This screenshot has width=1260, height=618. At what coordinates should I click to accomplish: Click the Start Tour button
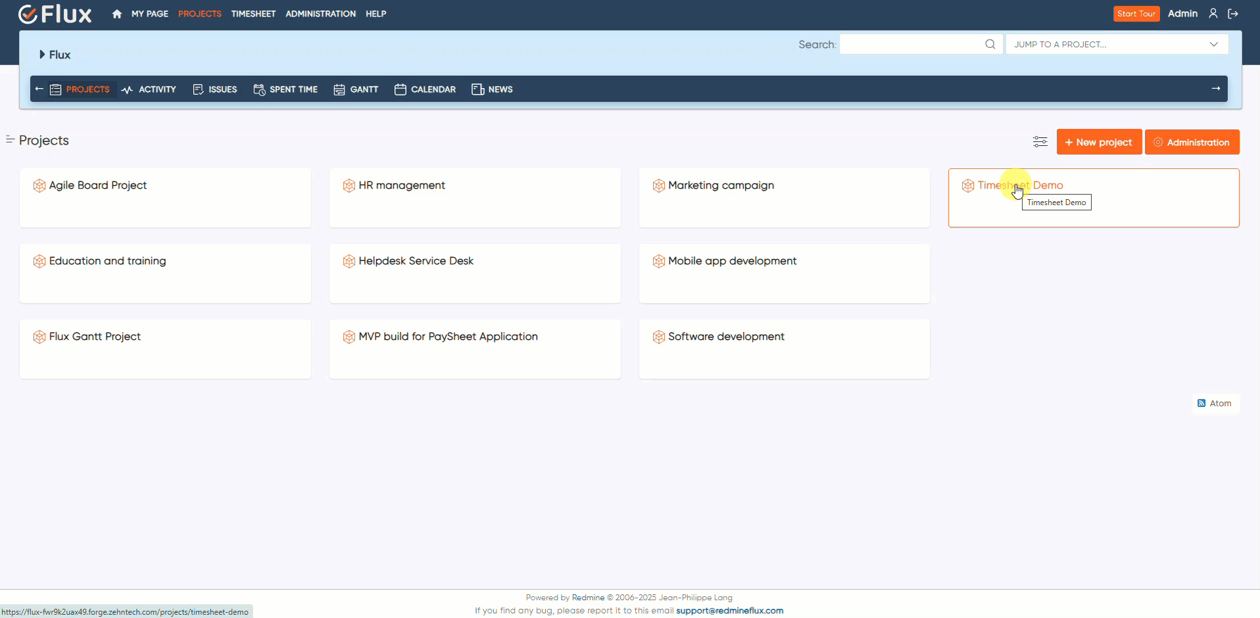click(1137, 13)
